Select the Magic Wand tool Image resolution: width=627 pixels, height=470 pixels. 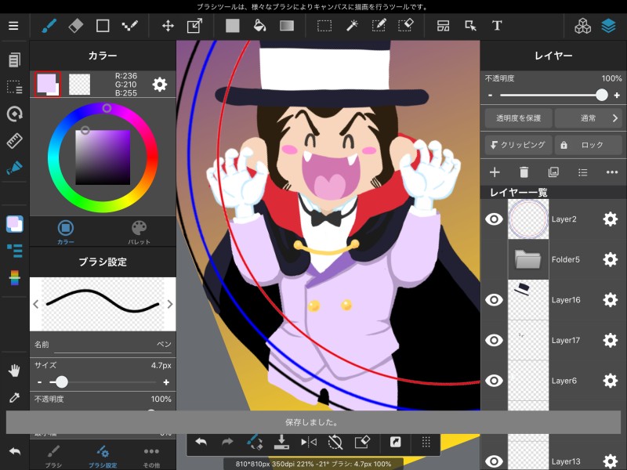pos(351,26)
